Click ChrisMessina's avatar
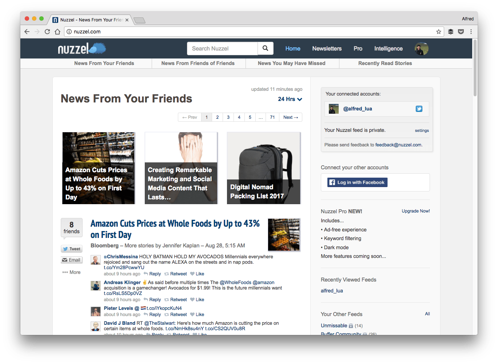Screen dimensions: 498x364 tap(96, 260)
